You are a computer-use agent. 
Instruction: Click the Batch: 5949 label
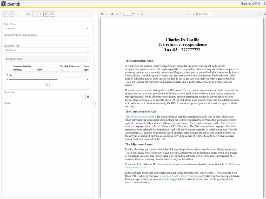pyautogui.click(x=250, y=4)
